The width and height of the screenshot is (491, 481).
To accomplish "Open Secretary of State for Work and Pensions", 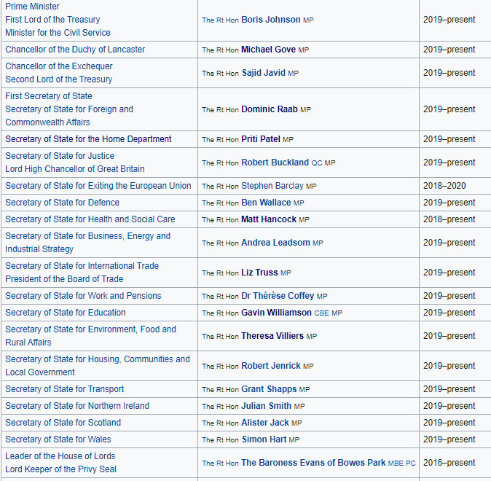I will click(x=83, y=296).
